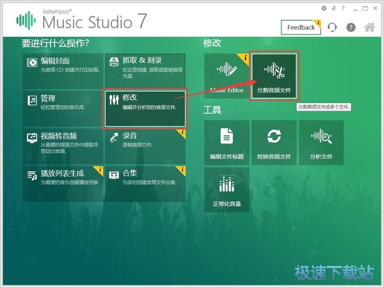384x288 pixels.
Task: Open the 管理 music library tile
Action: coord(63,109)
